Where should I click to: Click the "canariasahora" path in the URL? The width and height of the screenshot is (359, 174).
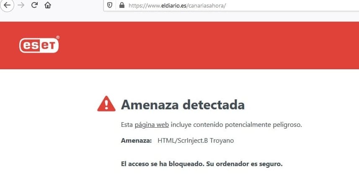tap(206, 5)
